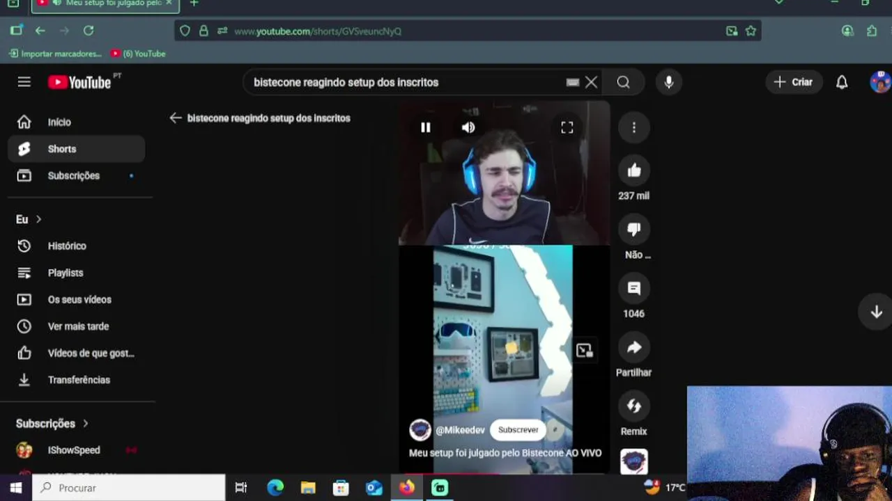Open Ver mais tarde
Viewport: 892px width, 501px height.
[77, 326]
